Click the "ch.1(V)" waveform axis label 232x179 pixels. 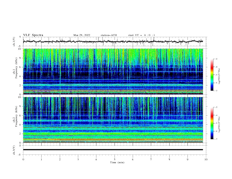[x=14, y=42]
